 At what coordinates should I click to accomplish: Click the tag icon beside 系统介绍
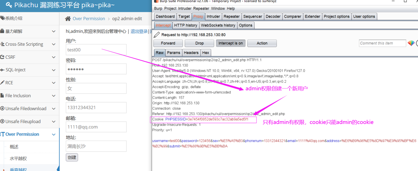[x=2, y=18]
